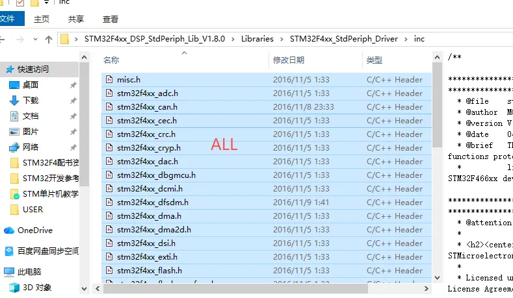
Task: Open the 共享 ribbon tab
Action: [x=76, y=19]
